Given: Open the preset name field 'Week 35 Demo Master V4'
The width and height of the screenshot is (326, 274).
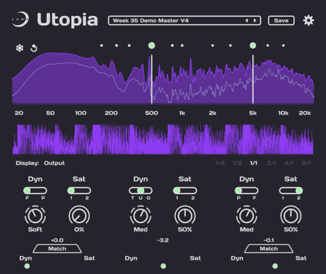Looking at the screenshot, I should (184, 20).
